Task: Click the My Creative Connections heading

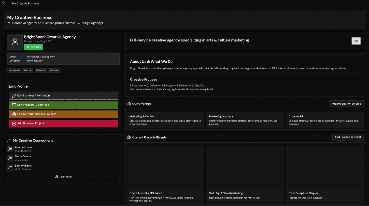Action: (33, 141)
